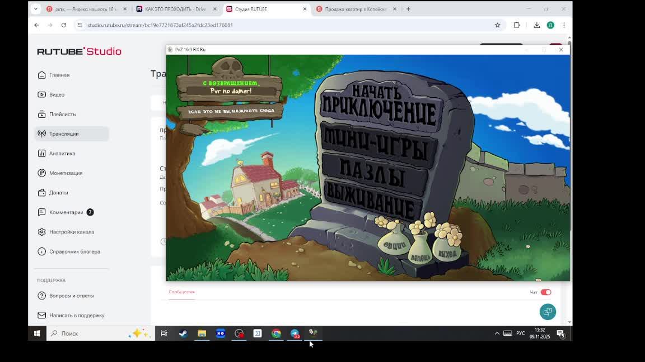Screen dimensions: 645x362
Task: Toggle the Чат switch off
Action: coord(546,292)
